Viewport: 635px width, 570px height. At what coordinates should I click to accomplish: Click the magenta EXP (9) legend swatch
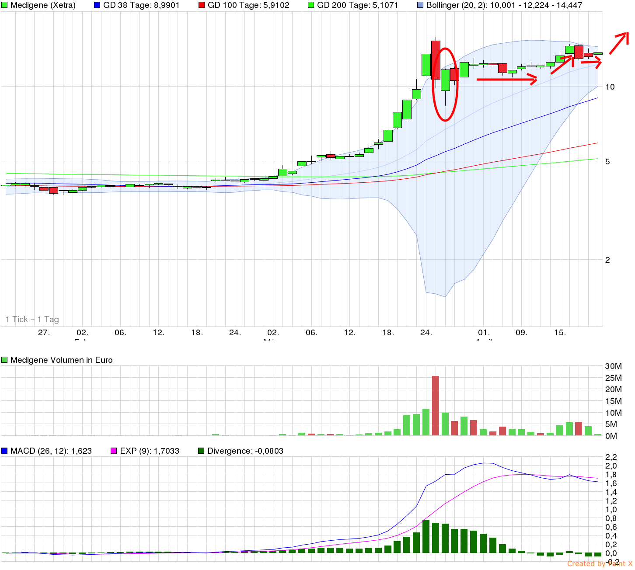(115, 451)
